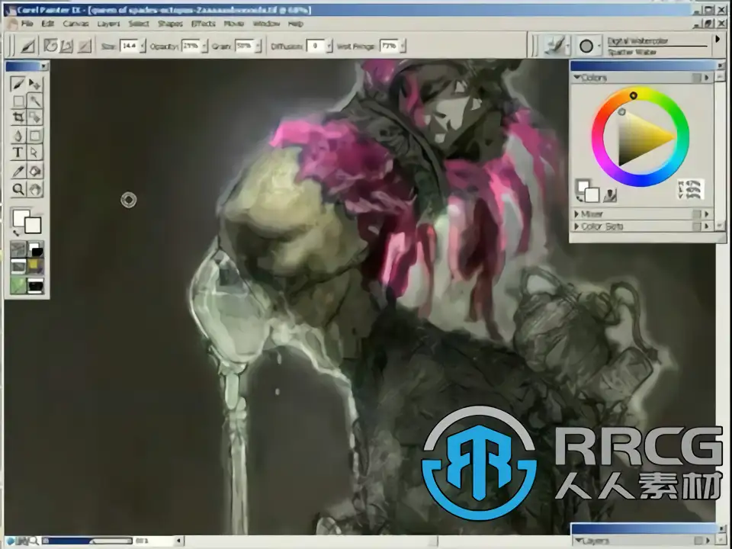Open the Weave selector in the toolbox
This screenshot has height=549, width=732.
(36, 267)
